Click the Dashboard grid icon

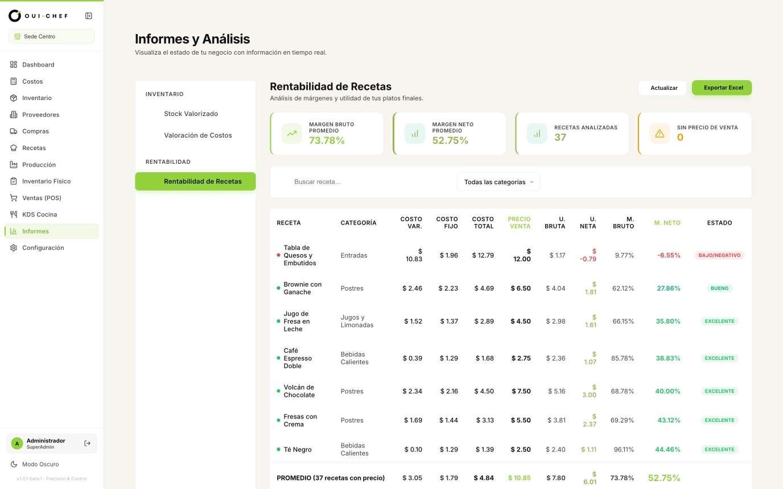[x=14, y=65]
